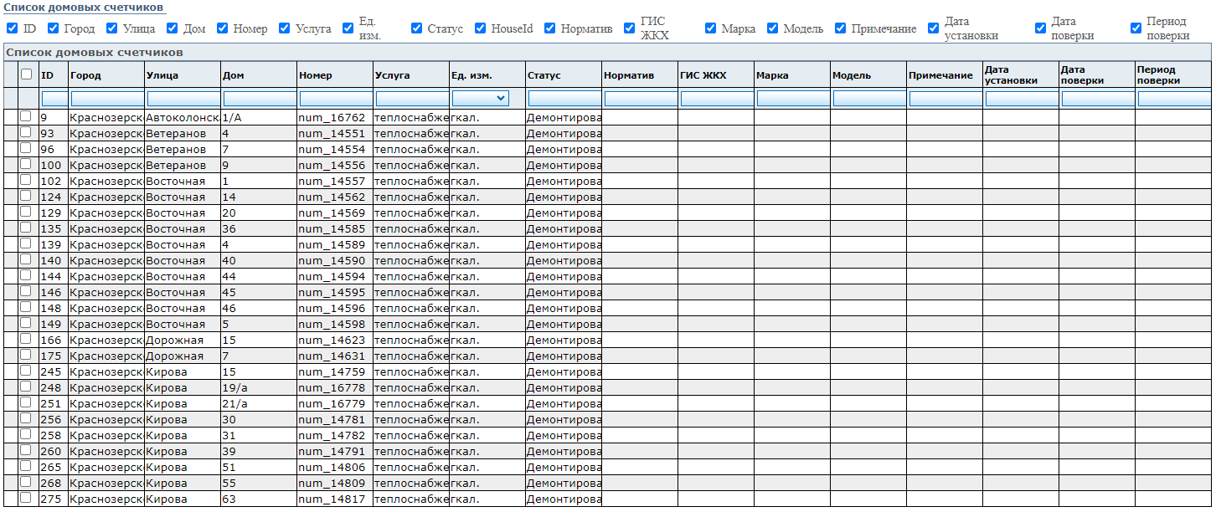The width and height of the screenshot is (1216, 512).
Task: Open the Ед. изм. filter dropdown
Action: click(480, 99)
